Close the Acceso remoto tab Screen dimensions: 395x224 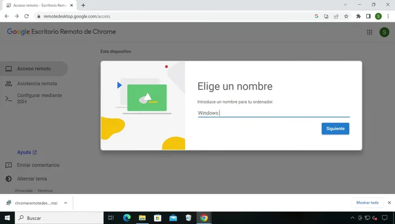coord(71,5)
